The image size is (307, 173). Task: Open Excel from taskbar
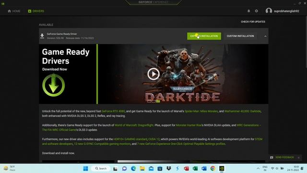[x=195, y=169]
